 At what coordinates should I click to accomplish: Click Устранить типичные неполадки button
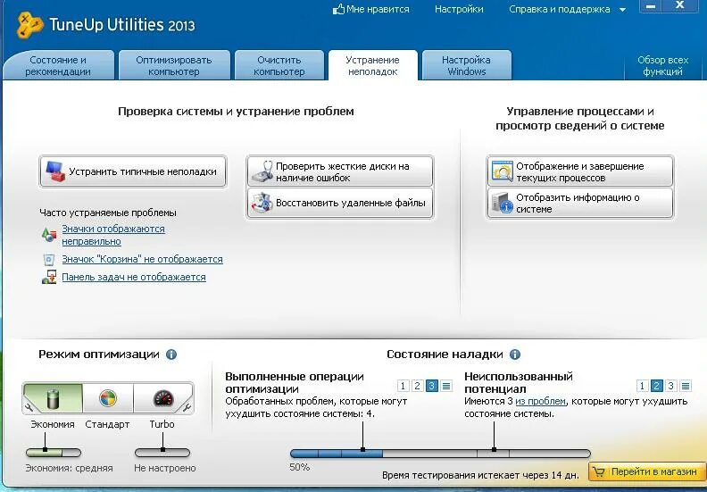click(132, 171)
